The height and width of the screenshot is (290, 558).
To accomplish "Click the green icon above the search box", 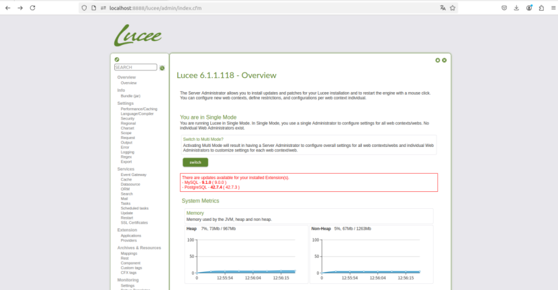I will point(117,60).
